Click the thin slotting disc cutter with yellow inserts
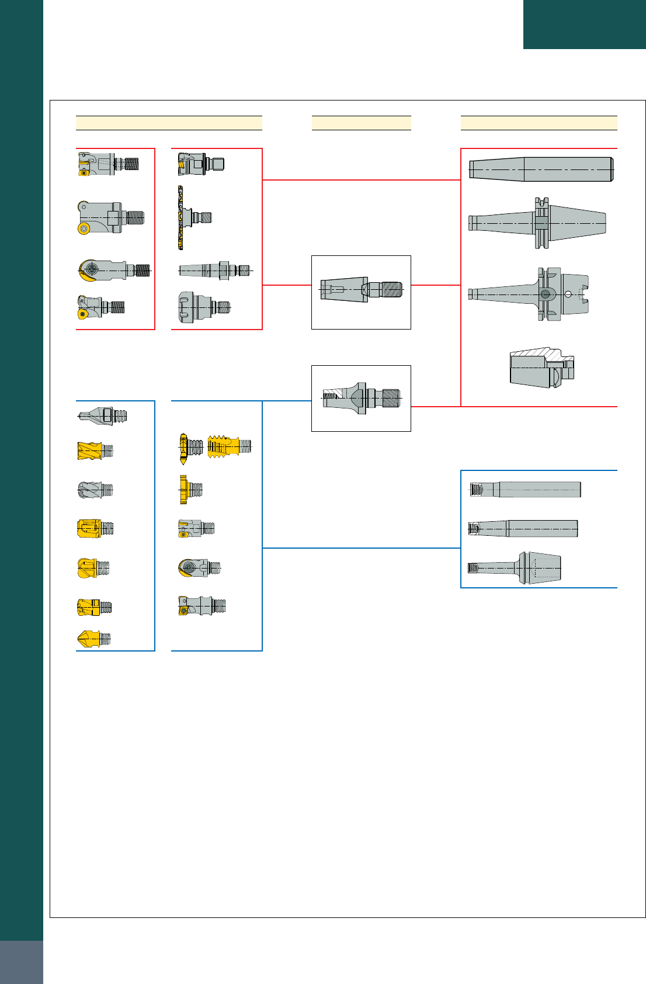646x984 pixels. [x=195, y=218]
